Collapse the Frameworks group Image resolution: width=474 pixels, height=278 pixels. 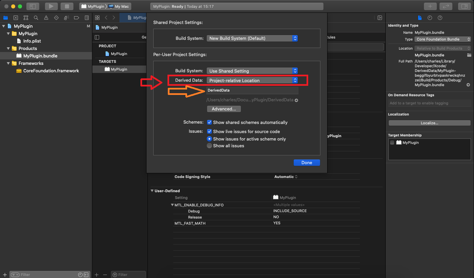(8, 63)
